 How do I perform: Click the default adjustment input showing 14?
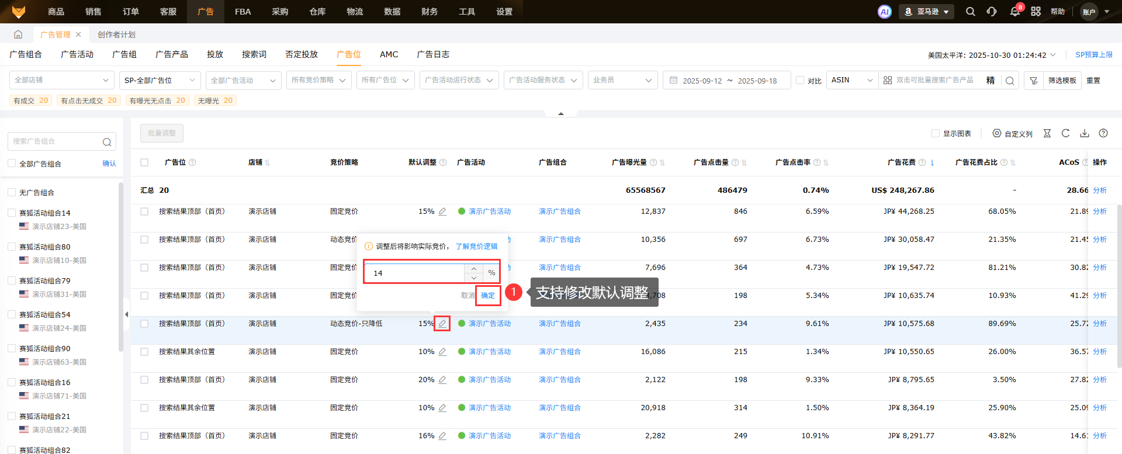tap(415, 273)
